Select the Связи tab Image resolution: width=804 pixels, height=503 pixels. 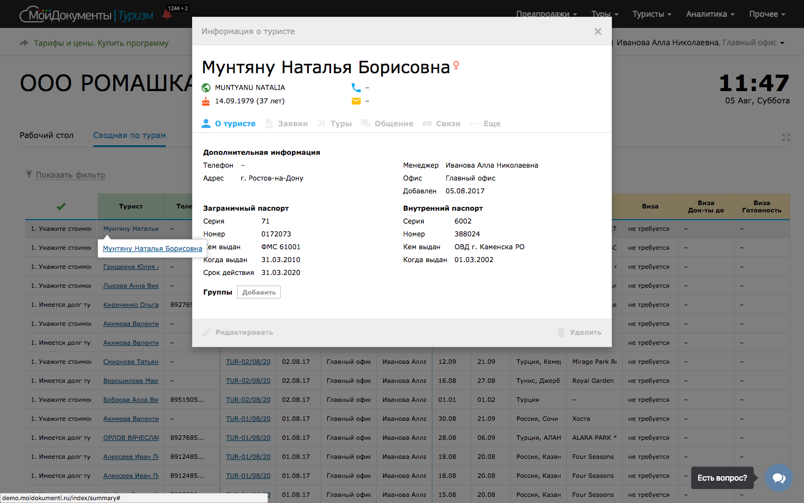click(x=442, y=124)
